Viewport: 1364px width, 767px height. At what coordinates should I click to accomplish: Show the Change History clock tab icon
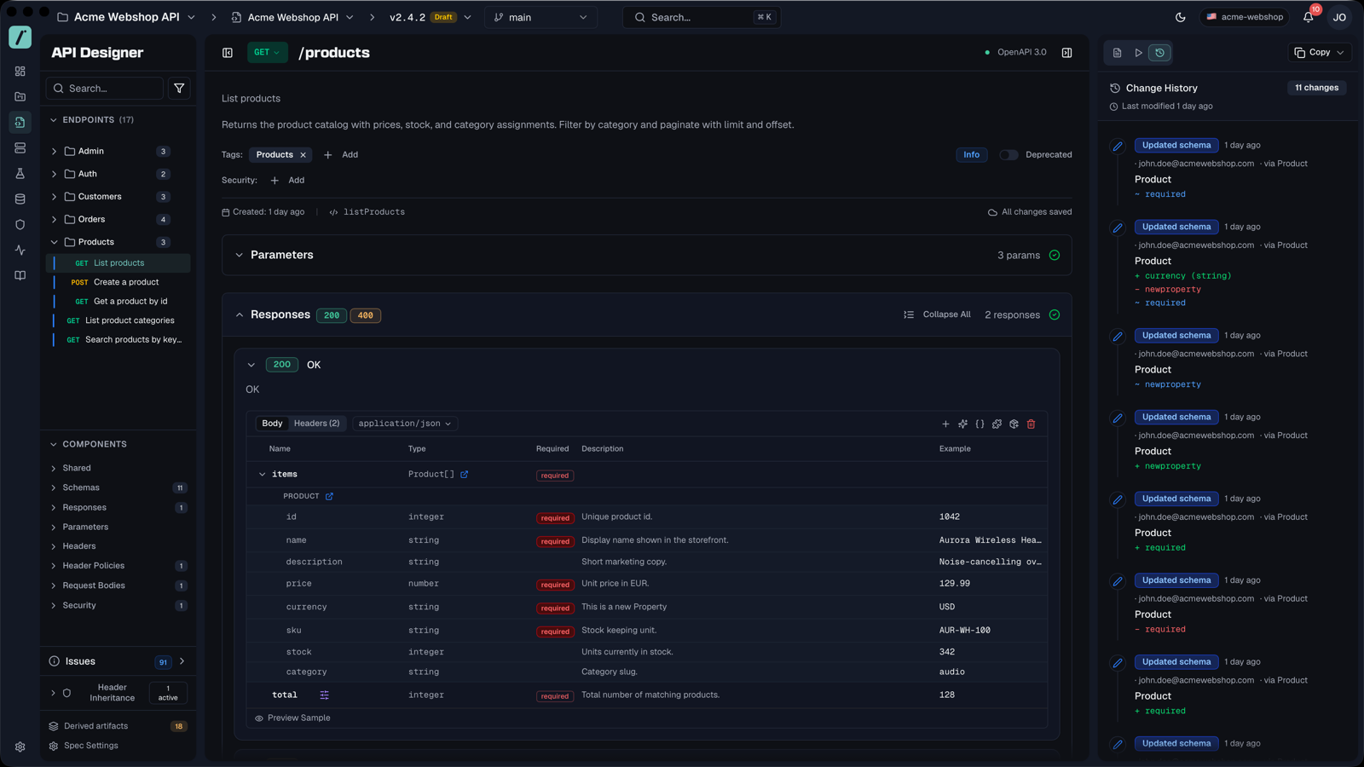click(x=1159, y=53)
